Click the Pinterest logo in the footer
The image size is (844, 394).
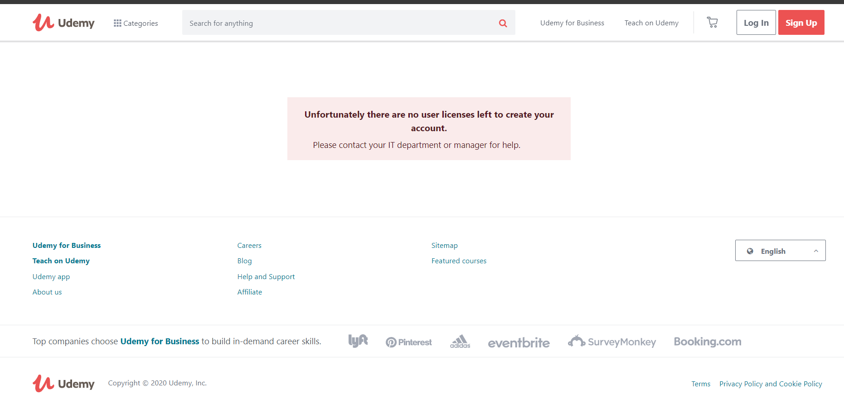click(x=408, y=342)
